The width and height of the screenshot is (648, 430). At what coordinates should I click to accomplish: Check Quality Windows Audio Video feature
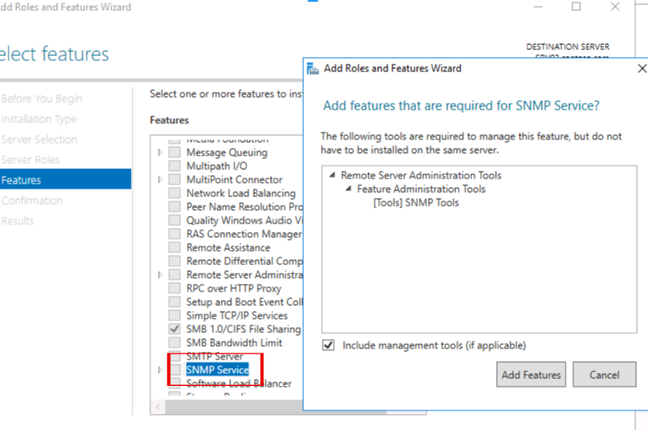point(174,220)
